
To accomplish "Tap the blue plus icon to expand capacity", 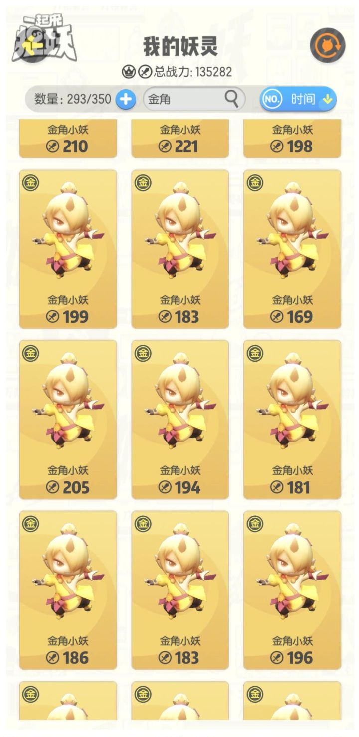I will click(x=126, y=99).
